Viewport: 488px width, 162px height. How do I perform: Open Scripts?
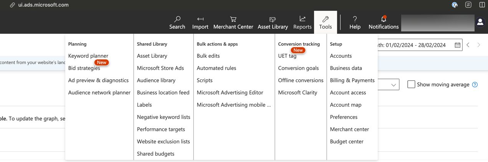[x=205, y=80]
